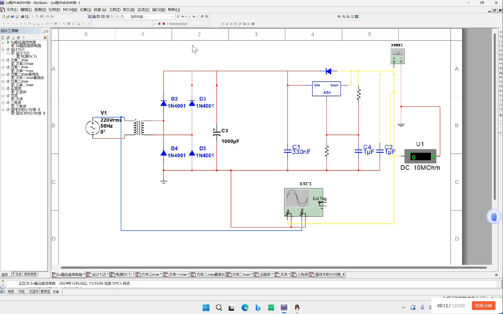Image resolution: width=503 pixels, height=314 pixels.
Task: Toggle the 三角波 checkbox in design tree
Action: pos(8,103)
